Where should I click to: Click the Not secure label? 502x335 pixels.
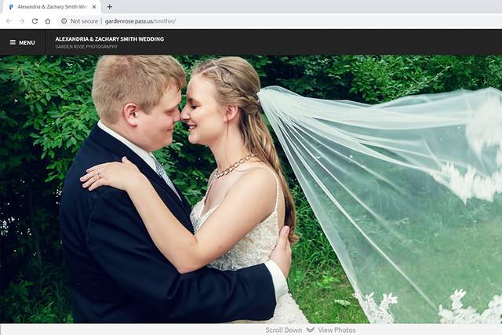(84, 21)
